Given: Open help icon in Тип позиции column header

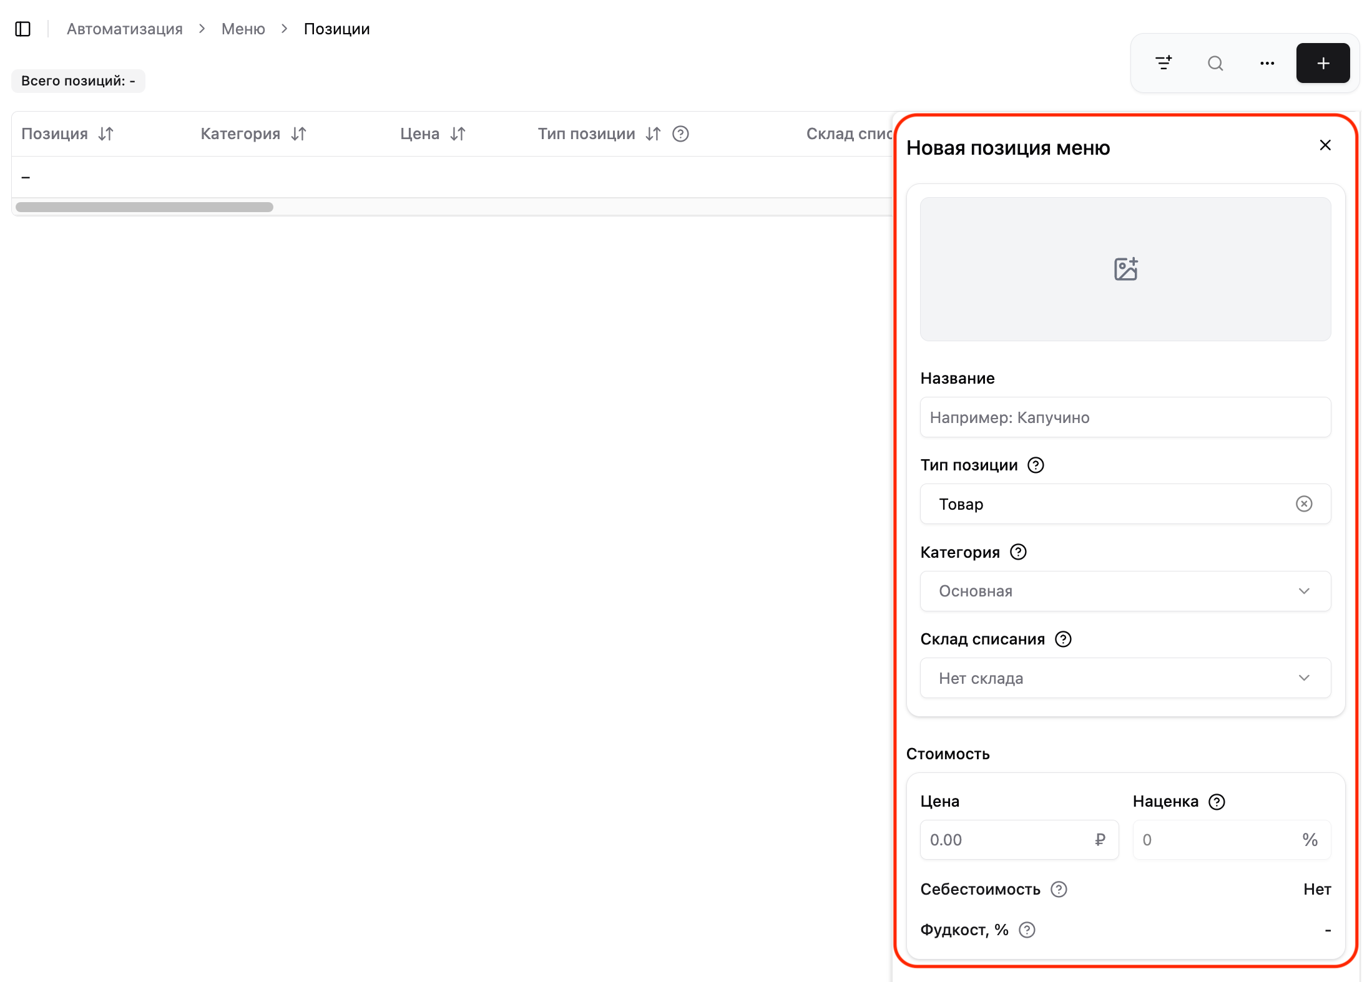Looking at the screenshot, I should click(x=680, y=134).
